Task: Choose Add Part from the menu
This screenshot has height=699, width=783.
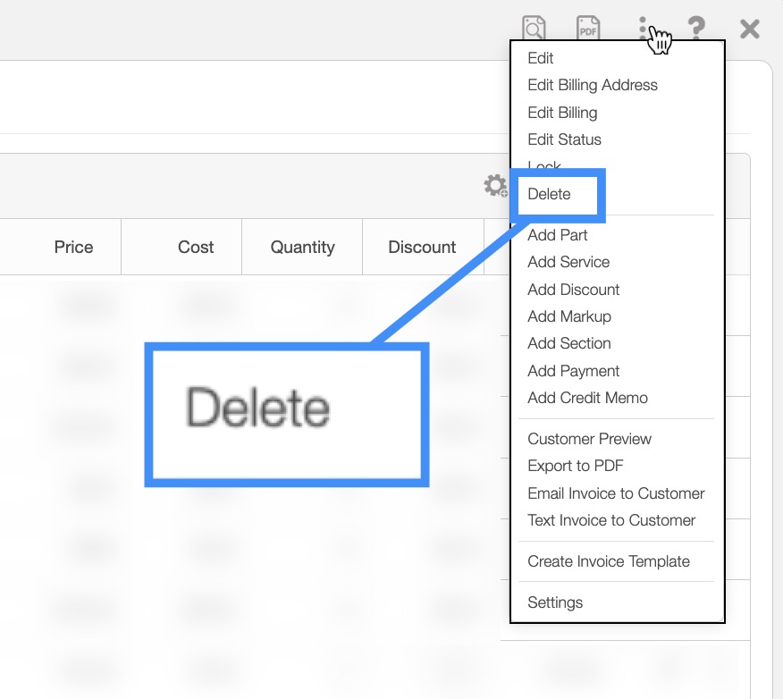Action: (x=557, y=235)
